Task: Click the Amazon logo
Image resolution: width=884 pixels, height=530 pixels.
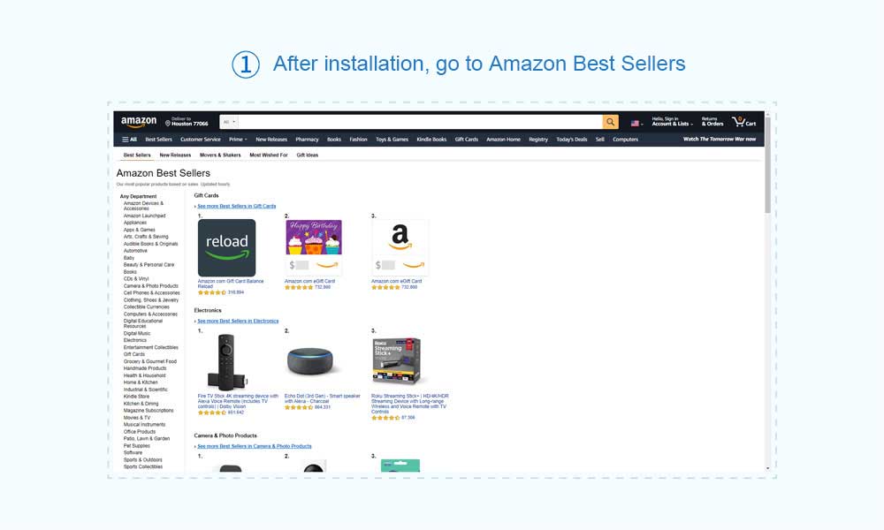Action: [139, 122]
